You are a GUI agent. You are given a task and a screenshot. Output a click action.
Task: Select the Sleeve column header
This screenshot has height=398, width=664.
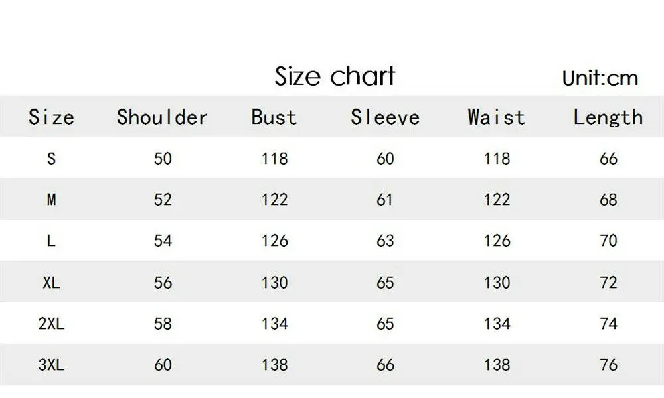tap(385, 117)
